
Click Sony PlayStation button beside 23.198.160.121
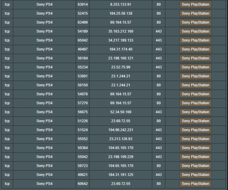195,58
